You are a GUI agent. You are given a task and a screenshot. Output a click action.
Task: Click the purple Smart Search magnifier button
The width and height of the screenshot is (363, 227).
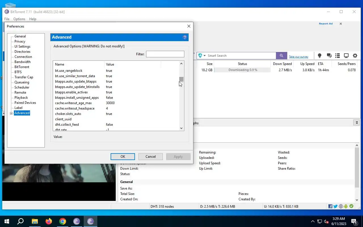click(281, 56)
